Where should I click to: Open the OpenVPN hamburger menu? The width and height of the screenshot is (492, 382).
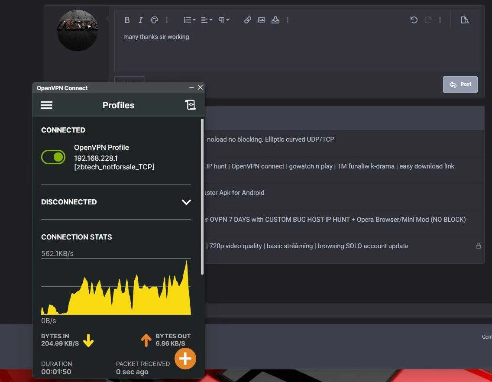click(x=46, y=105)
